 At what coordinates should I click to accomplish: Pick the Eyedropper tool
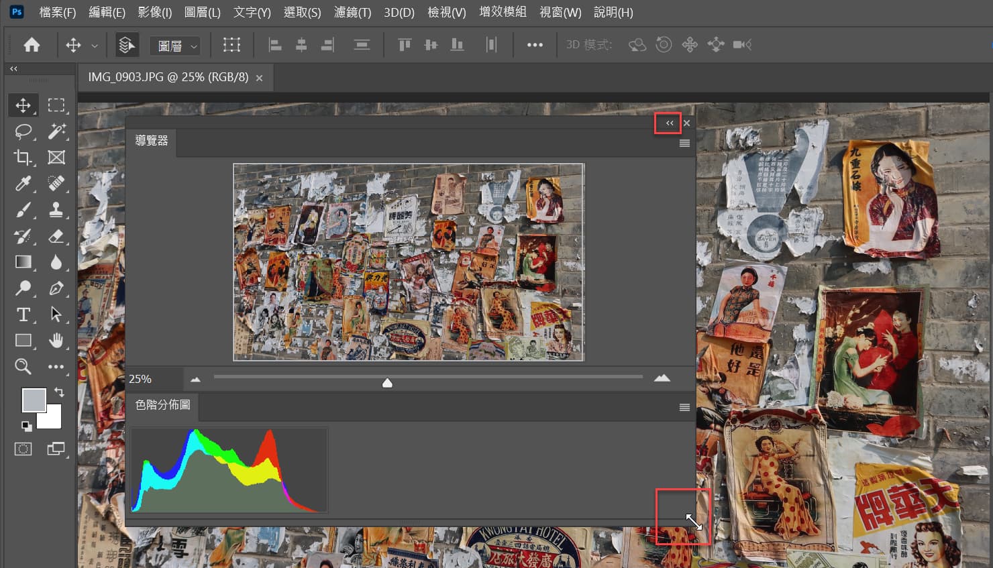coord(23,183)
